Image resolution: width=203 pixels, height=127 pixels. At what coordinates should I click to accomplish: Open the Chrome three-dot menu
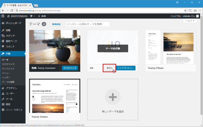[200, 10]
